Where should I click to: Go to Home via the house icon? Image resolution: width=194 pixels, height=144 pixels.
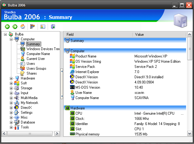(x=23, y=26)
